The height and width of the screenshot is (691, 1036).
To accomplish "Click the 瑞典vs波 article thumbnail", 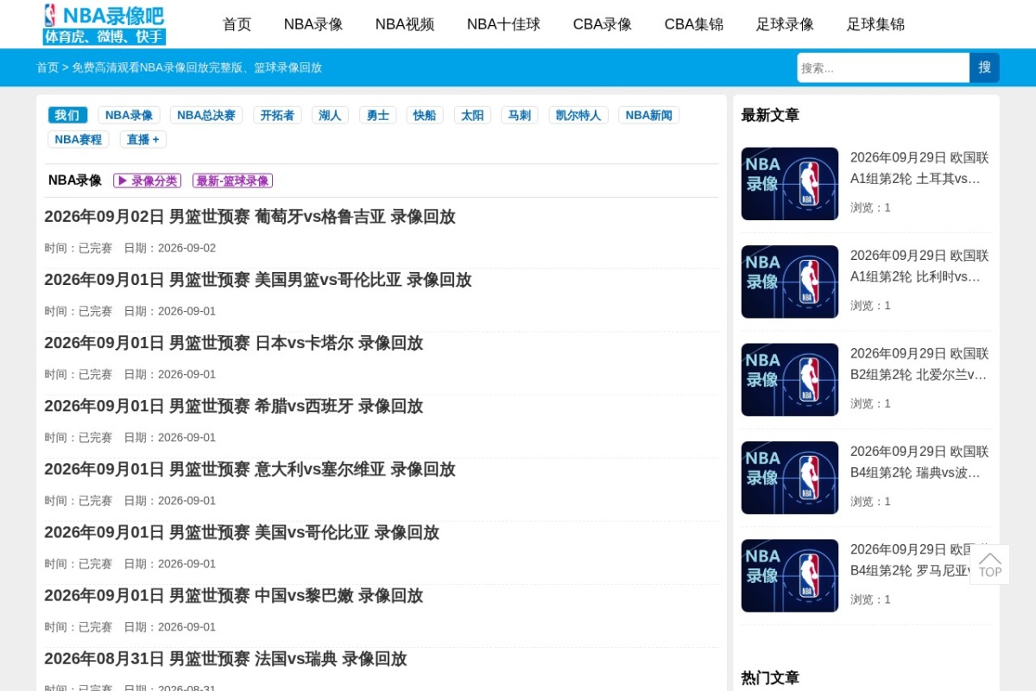I will [x=790, y=478].
